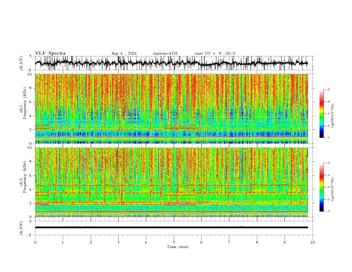
Task: Click time axis tick label "6"
Action: pos(201,242)
